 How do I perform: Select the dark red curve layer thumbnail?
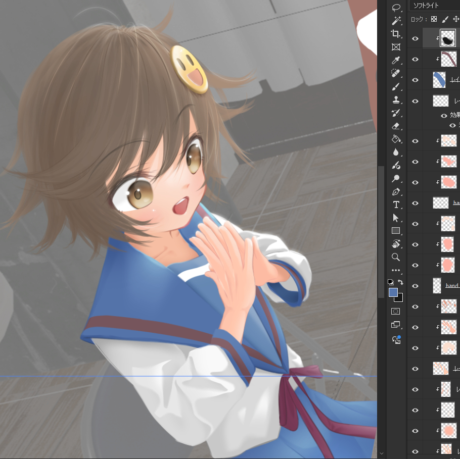[448, 59]
